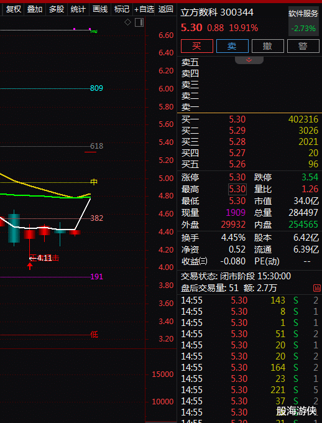Click the 内盘 value 254565

pos(303,225)
